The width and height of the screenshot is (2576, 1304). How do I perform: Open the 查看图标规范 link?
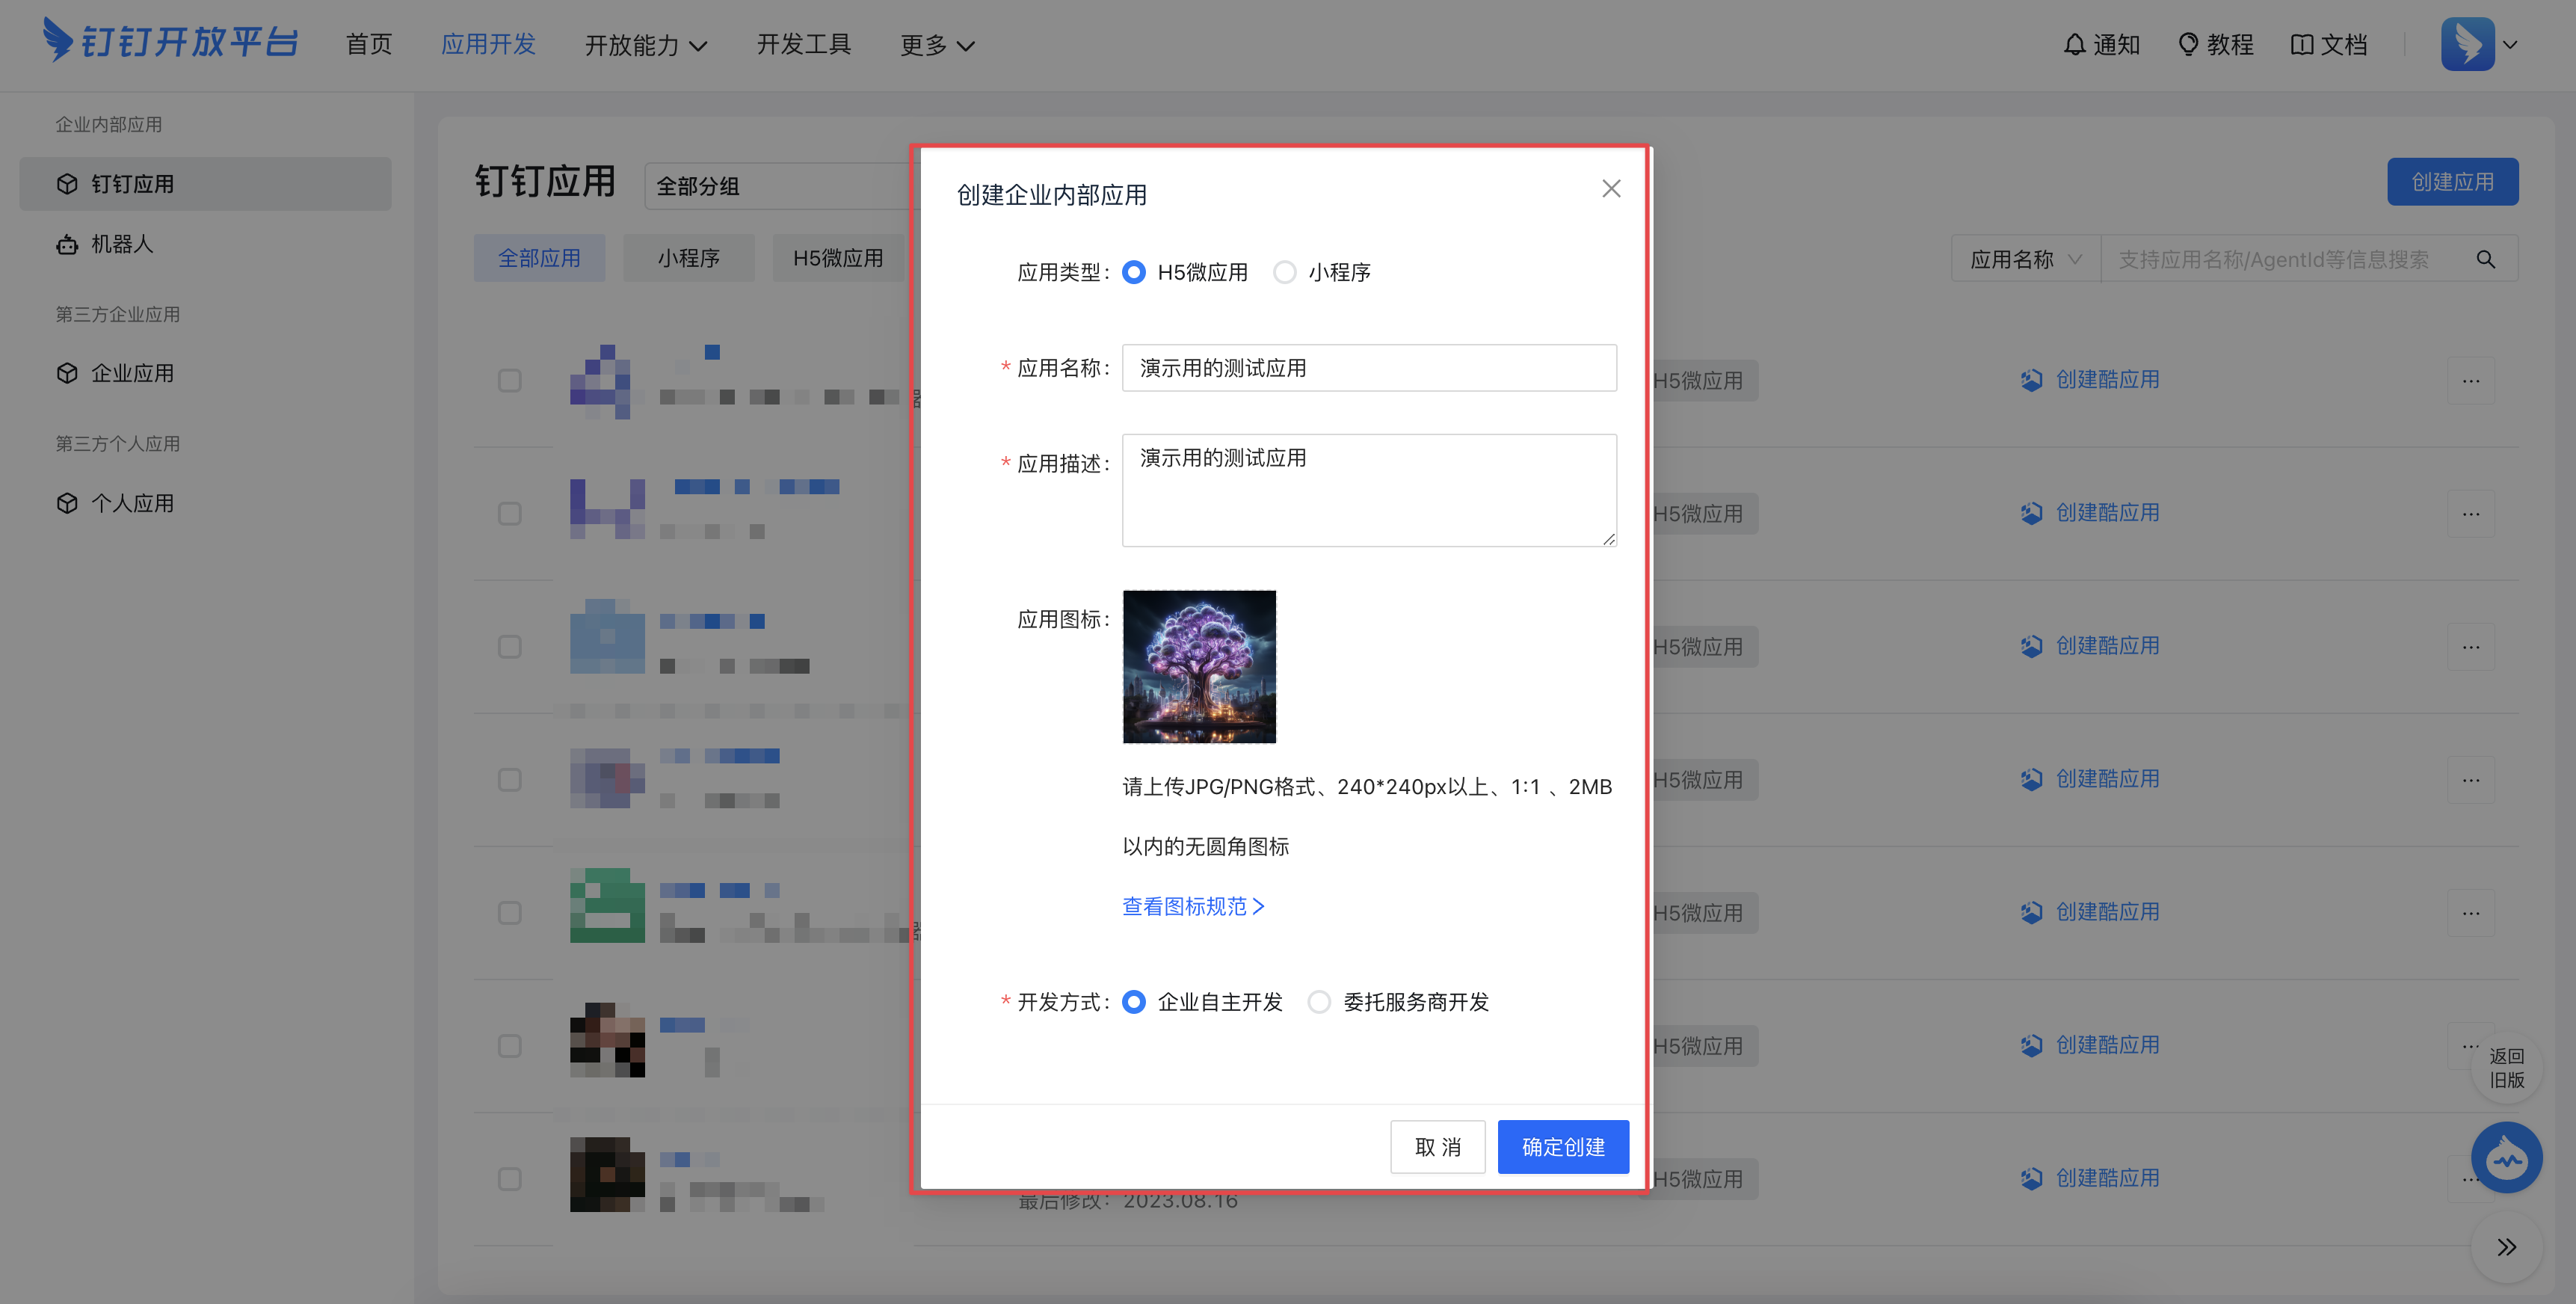pyautogui.click(x=1192, y=906)
